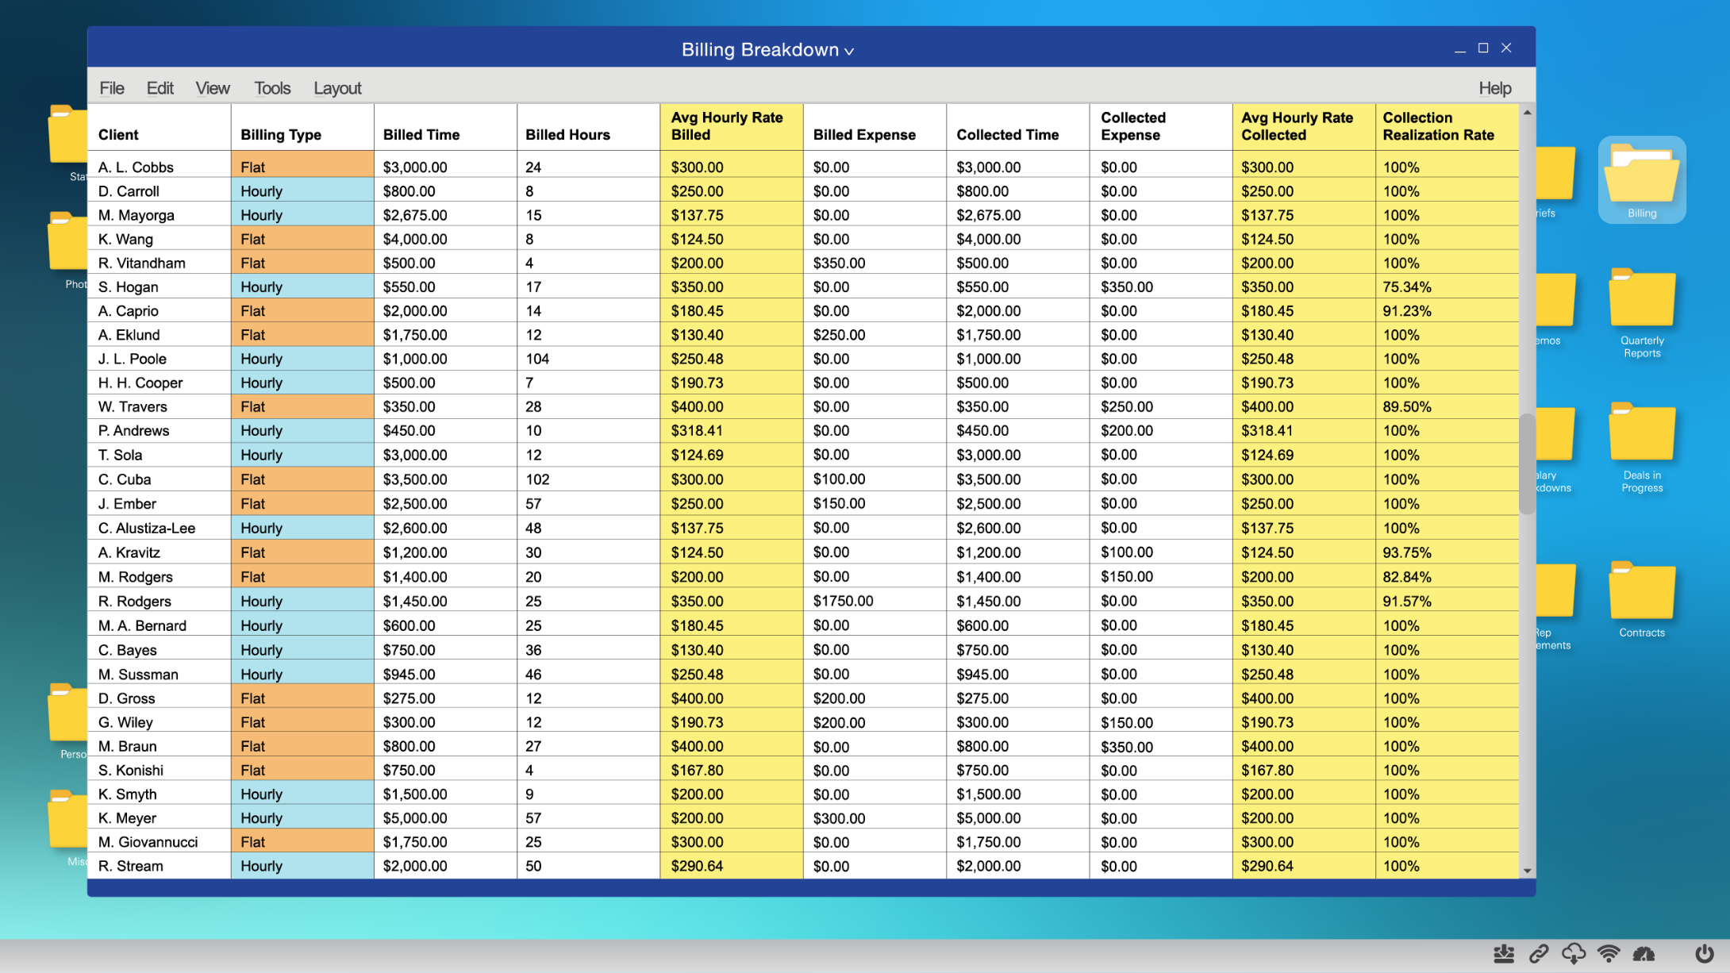1730x973 pixels.
Task: Open the Tools menu
Action: pyautogui.click(x=272, y=88)
